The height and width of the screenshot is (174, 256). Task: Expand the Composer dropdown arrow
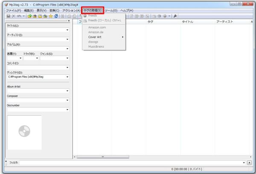pos(67,100)
